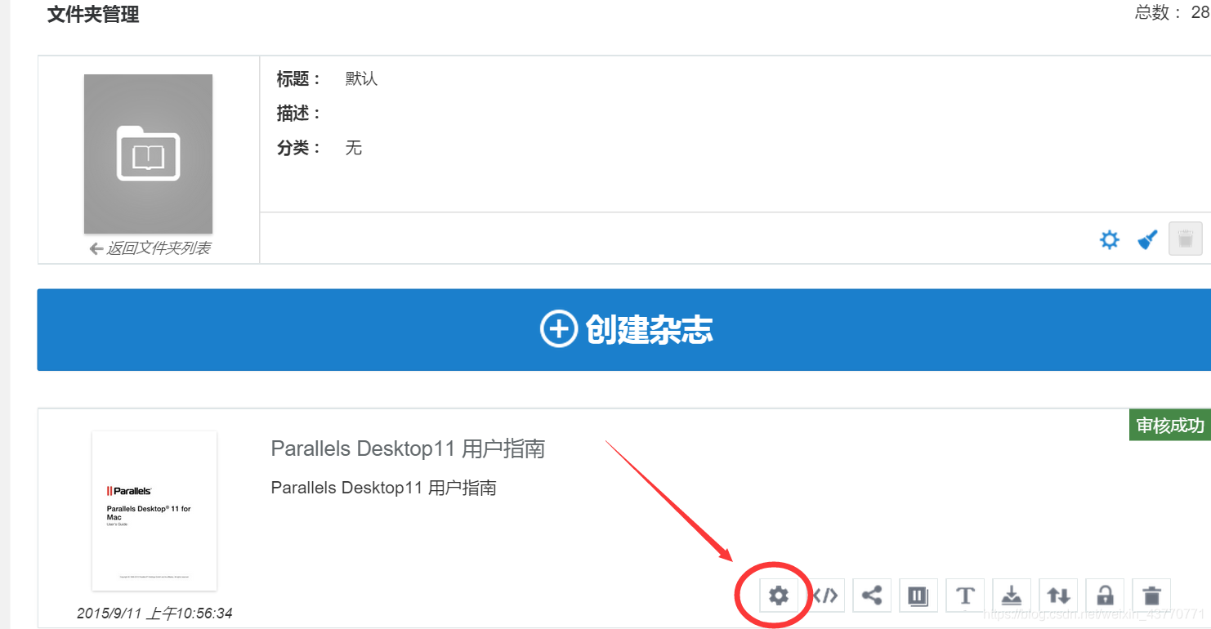Click the Parallels user guide cover thumbnail
Image resolution: width=1211 pixels, height=629 pixels.
click(154, 511)
